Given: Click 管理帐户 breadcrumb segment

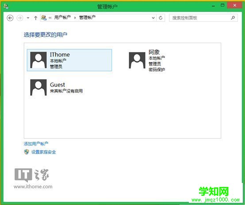Looking at the screenshot, I should (87, 18).
